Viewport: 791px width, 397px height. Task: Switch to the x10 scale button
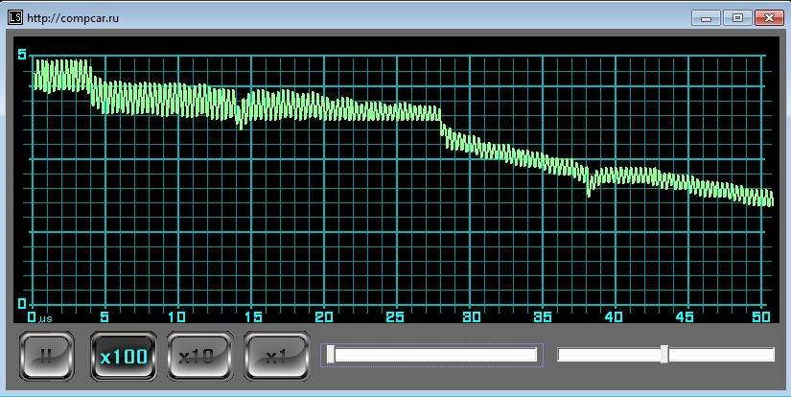[199, 357]
